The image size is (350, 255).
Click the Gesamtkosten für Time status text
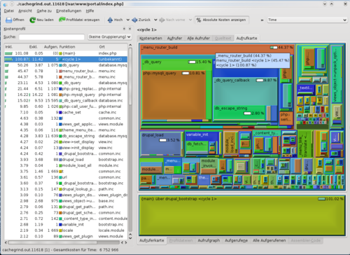[x=85, y=250]
